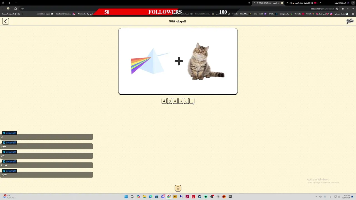Open File Explorer from the taskbar
Screen dimensions: 356x200
click(144, 197)
